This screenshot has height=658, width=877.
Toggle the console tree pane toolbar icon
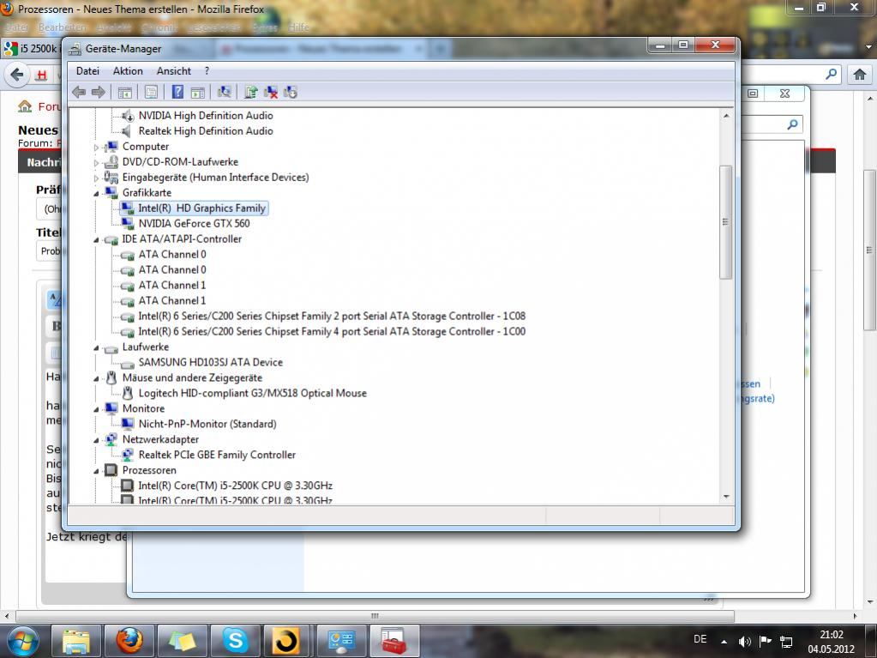coord(124,93)
